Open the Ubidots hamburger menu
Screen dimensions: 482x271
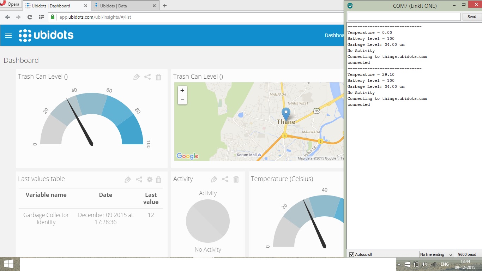coord(8,36)
